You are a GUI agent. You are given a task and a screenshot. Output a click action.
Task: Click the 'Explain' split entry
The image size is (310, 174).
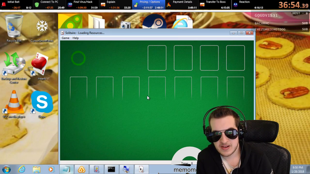coord(115,5)
